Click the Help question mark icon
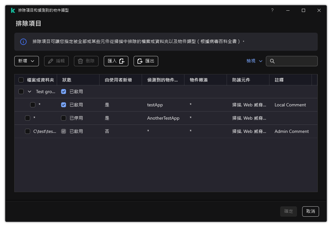This screenshot has width=332, height=227. point(272,10)
